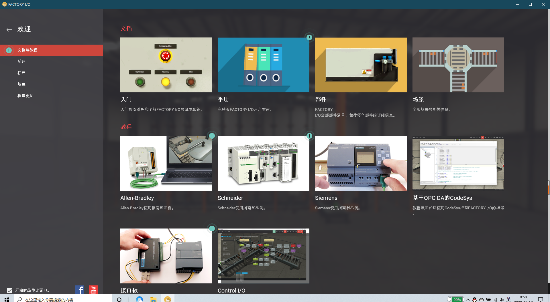
Task: Open the Control I/O tutorial thumbnail
Action: click(264, 256)
